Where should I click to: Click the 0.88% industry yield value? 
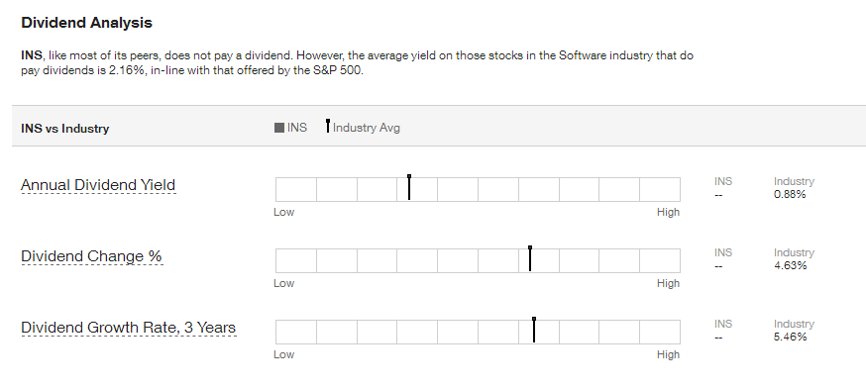click(790, 194)
